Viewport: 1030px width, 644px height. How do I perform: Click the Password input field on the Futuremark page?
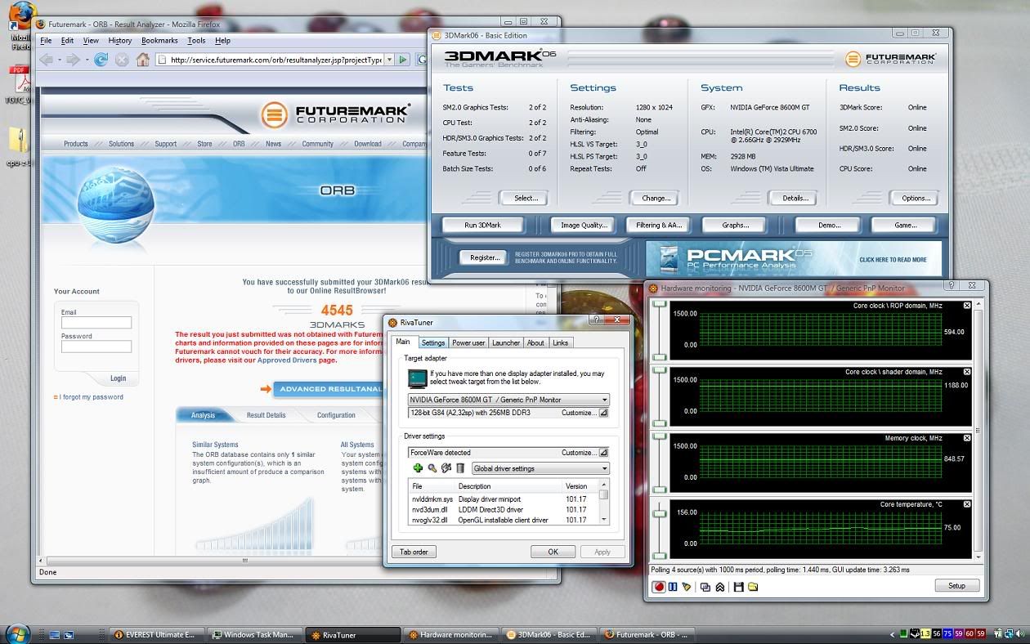pyautogui.click(x=96, y=347)
